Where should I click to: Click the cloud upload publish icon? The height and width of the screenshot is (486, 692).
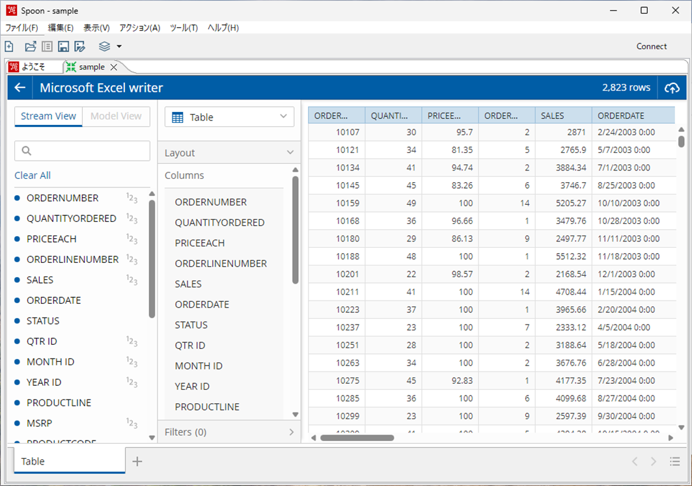coord(672,88)
